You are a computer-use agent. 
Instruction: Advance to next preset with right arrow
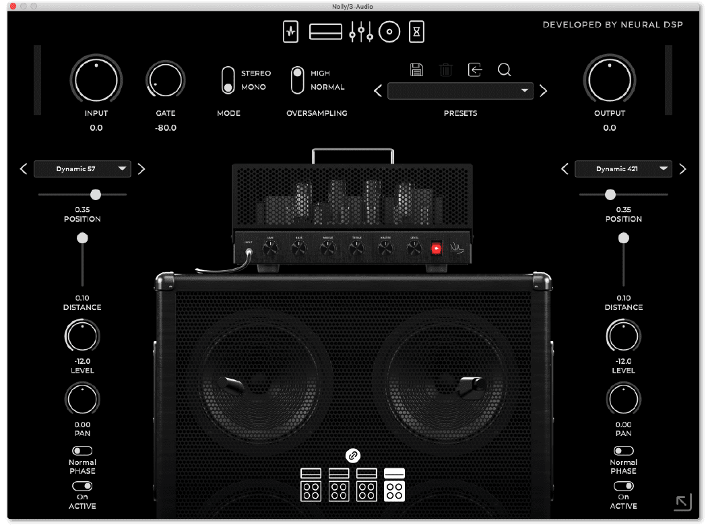[x=543, y=90]
